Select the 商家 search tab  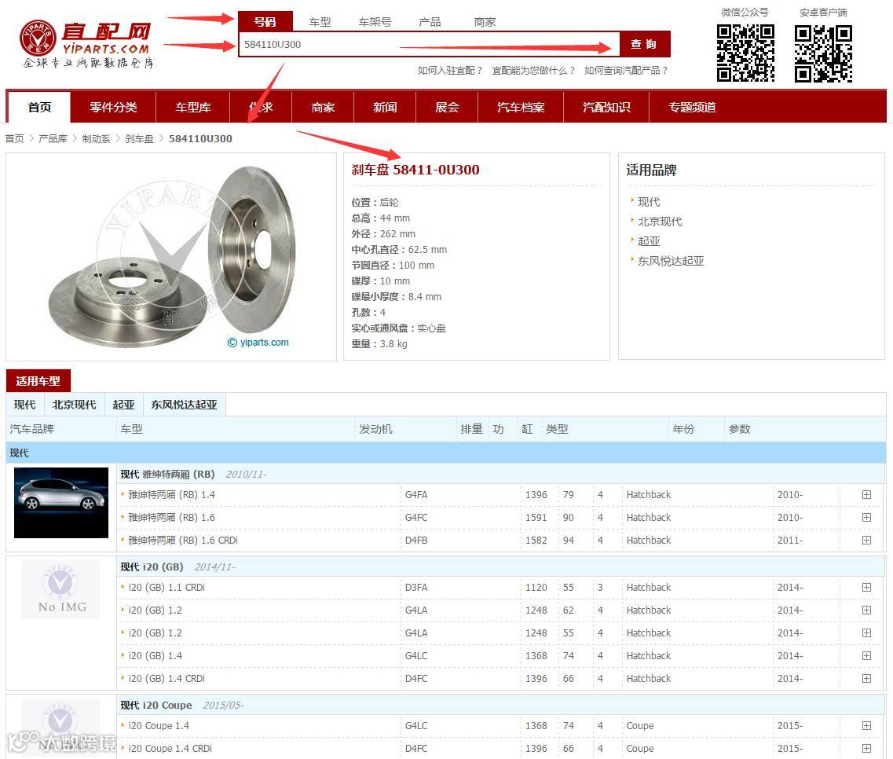point(485,22)
